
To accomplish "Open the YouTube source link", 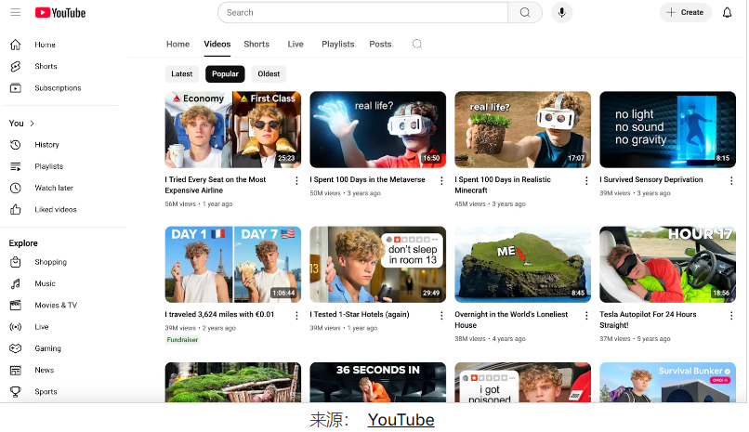I will pyautogui.click(x=401, y=420).
